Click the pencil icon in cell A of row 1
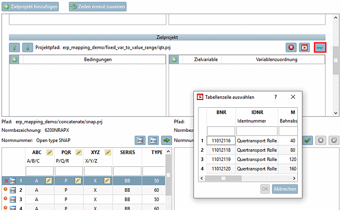 [49, 180]
